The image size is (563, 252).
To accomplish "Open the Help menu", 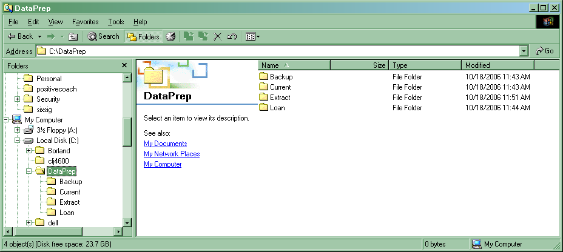I will tap(140, 22).
